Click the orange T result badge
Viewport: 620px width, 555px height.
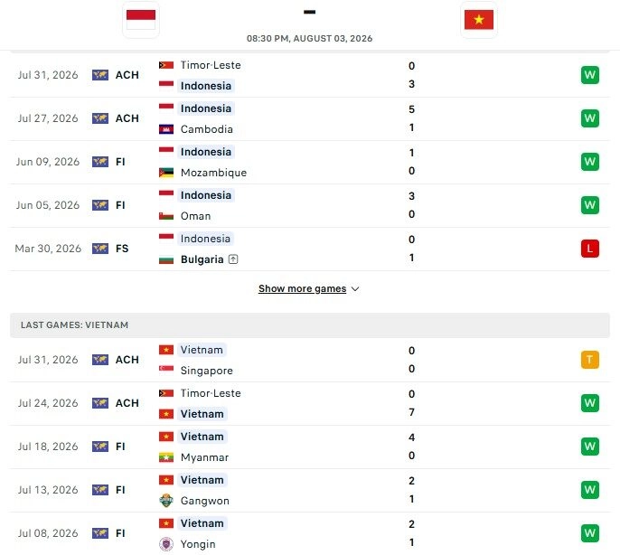pos(590,360)
